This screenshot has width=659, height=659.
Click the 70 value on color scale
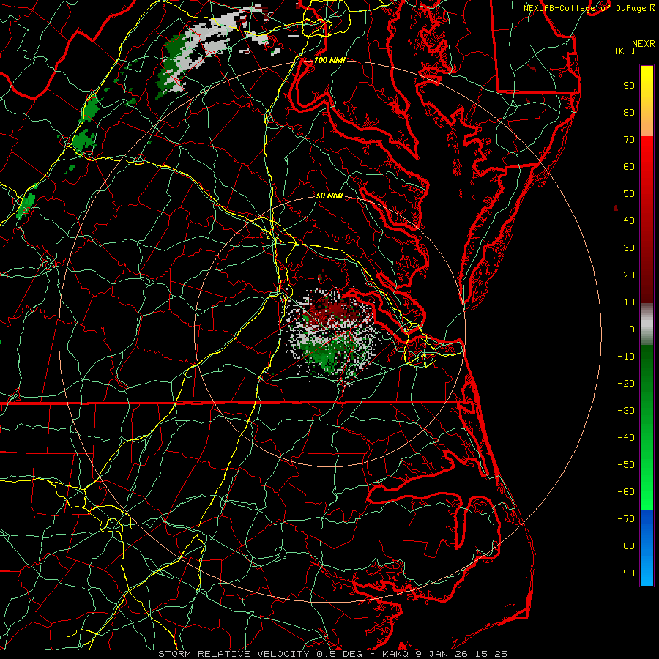pyautogui.click(x=629, y=140)
